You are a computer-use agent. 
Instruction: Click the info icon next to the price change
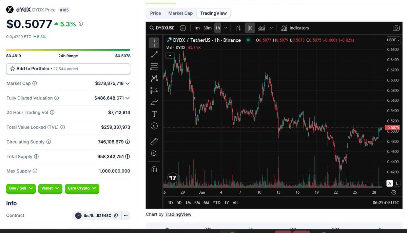click(81, 24)
